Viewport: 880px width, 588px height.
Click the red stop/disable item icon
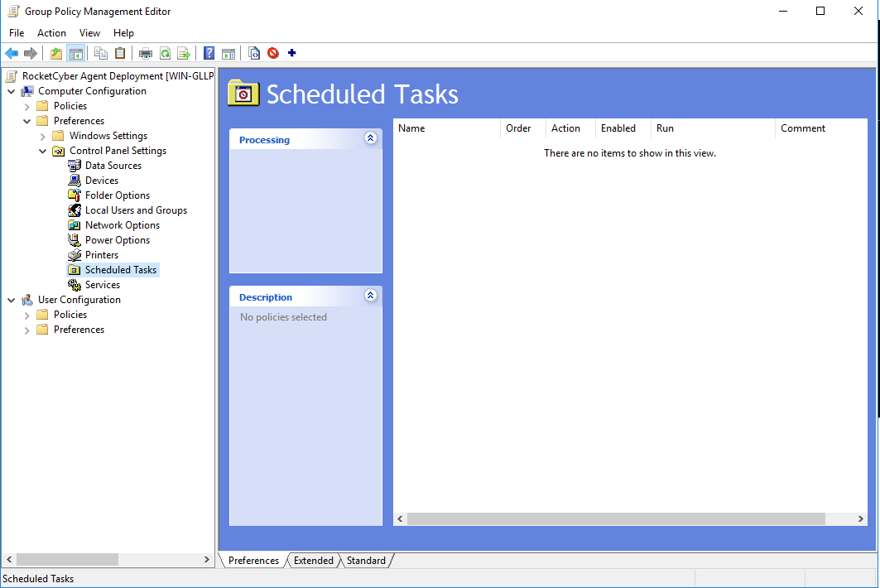pyautogui.click(x=273, y=53)
